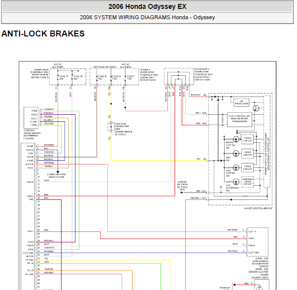Click the steering angle sensor component box

(x=31, y=118)
